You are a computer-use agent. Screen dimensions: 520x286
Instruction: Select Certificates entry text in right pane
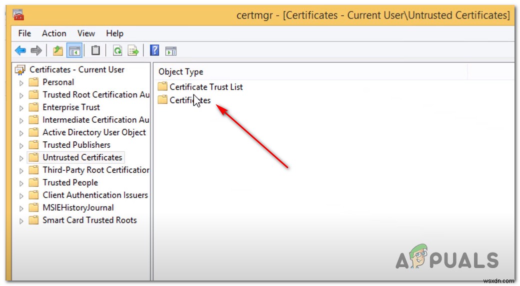[x=190, y=100]
